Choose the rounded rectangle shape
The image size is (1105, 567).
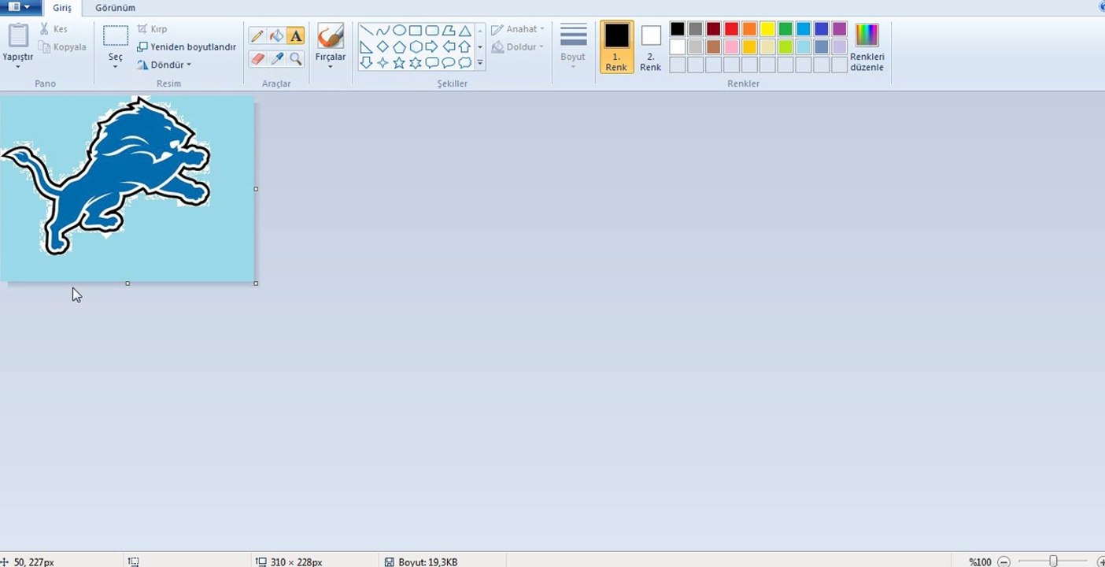432,31
